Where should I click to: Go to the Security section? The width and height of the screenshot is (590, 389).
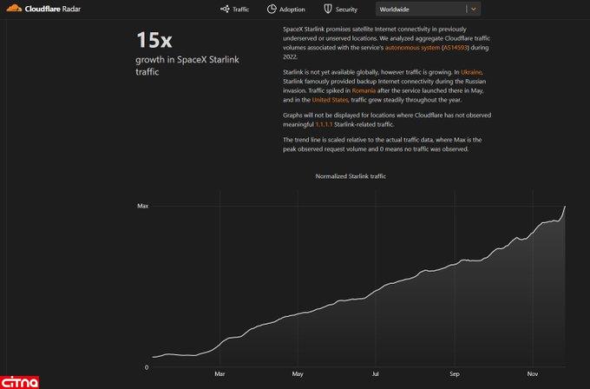[x=346, y=9]
